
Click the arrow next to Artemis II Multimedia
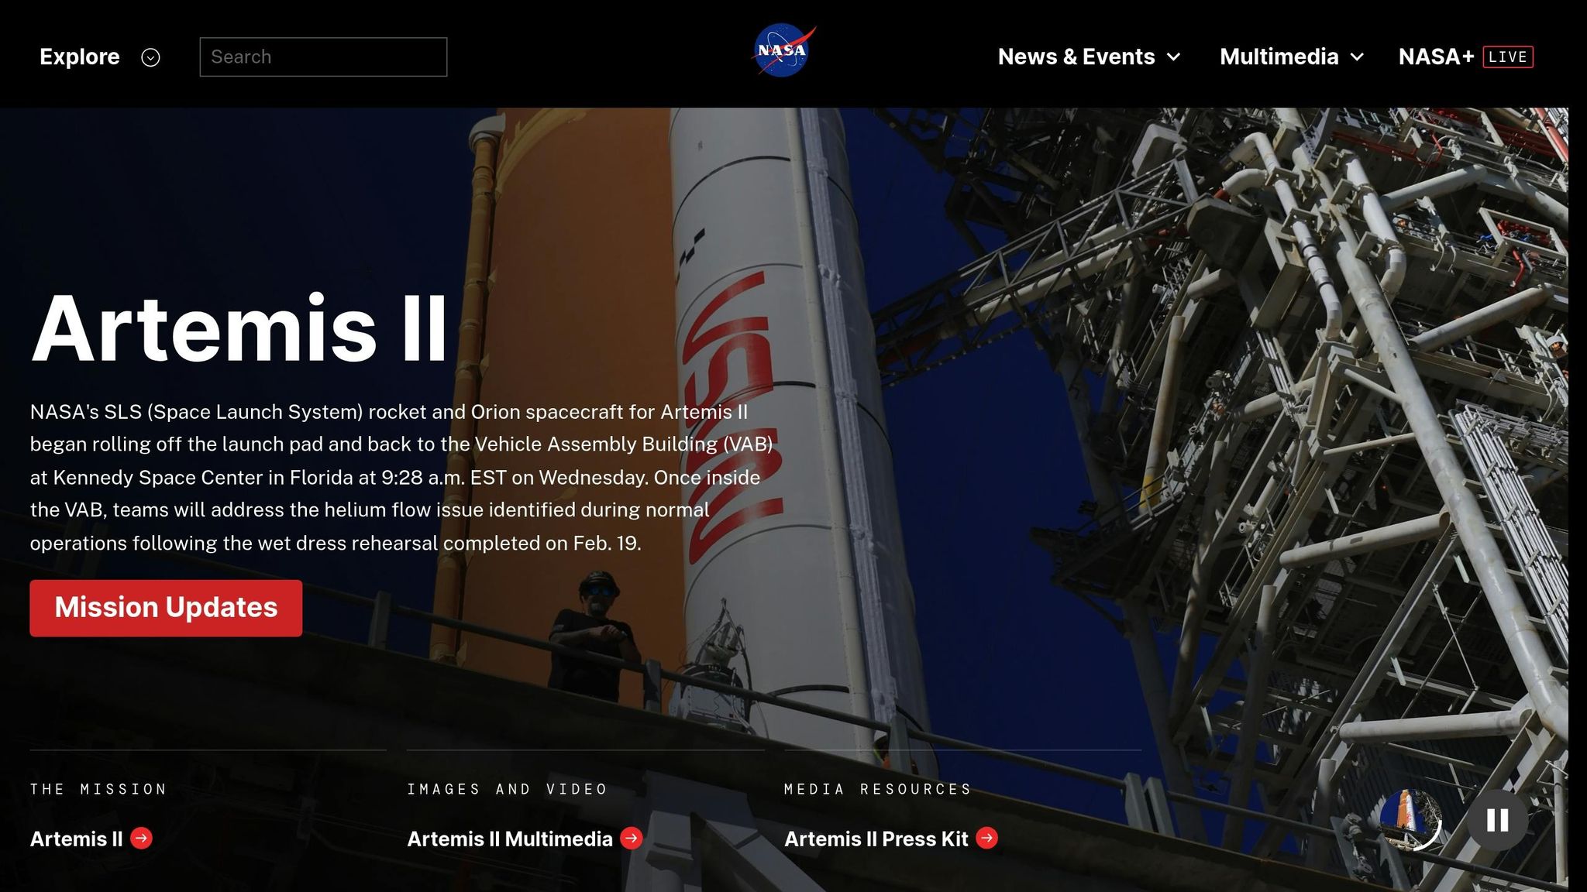click(632, 839)
